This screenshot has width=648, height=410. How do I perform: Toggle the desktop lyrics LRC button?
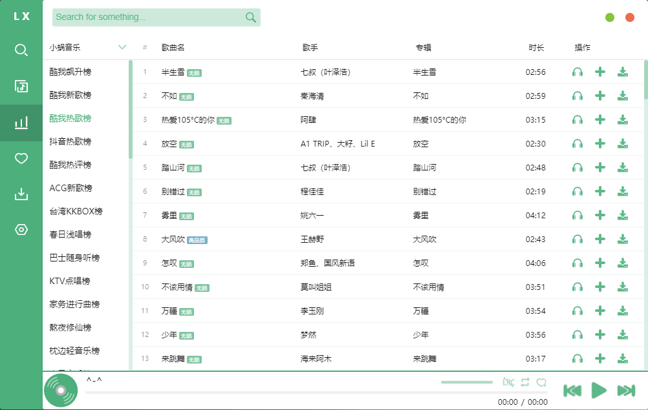[x=508, y=382]
